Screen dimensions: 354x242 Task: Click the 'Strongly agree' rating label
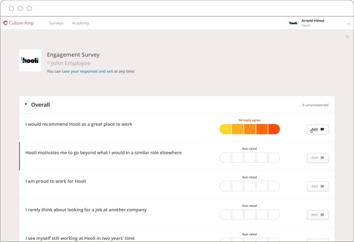point(249,120)
